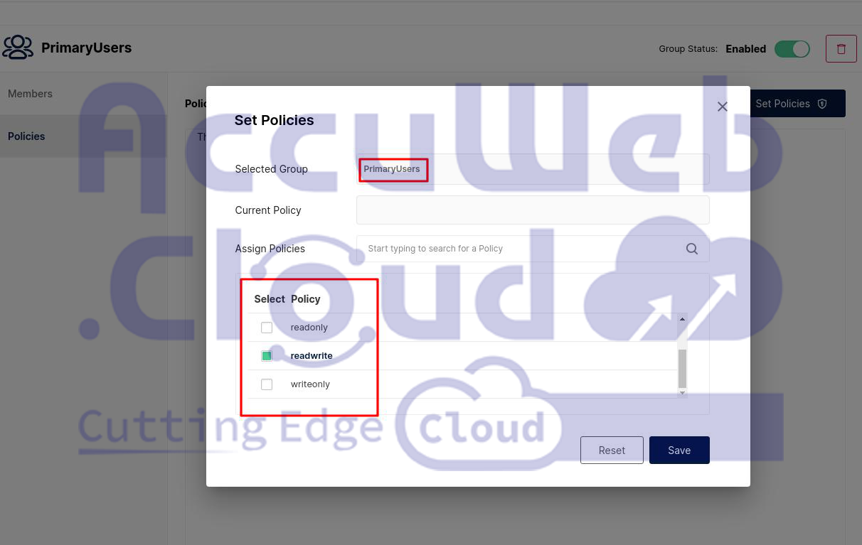Click the shield icon on Set Policies
Screen dimensions: 862x545
click(822, 104)
